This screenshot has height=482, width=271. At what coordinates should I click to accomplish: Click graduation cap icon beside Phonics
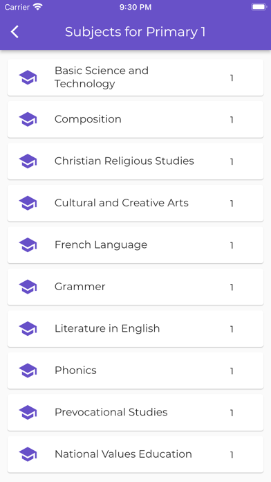pyautogui.click(x=28, y=371)
